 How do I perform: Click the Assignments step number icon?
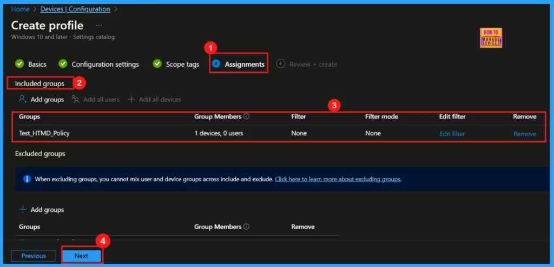[216, 64]
